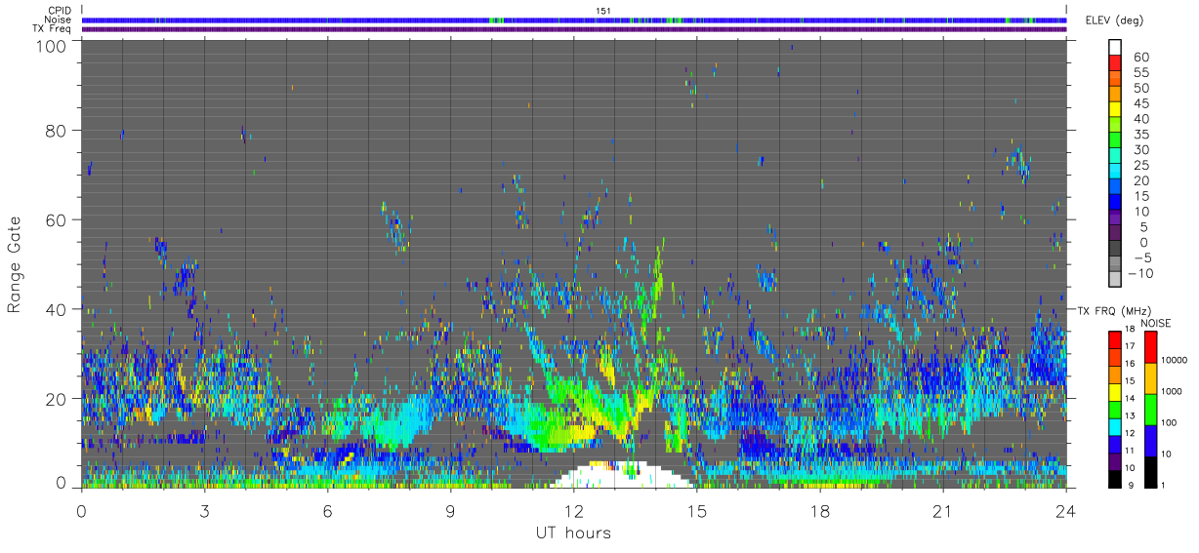The width and height of the screenshot is (1199, 553).
Task: Click the red 10000 segment of NOISE bar
Action: (1150, 347)
